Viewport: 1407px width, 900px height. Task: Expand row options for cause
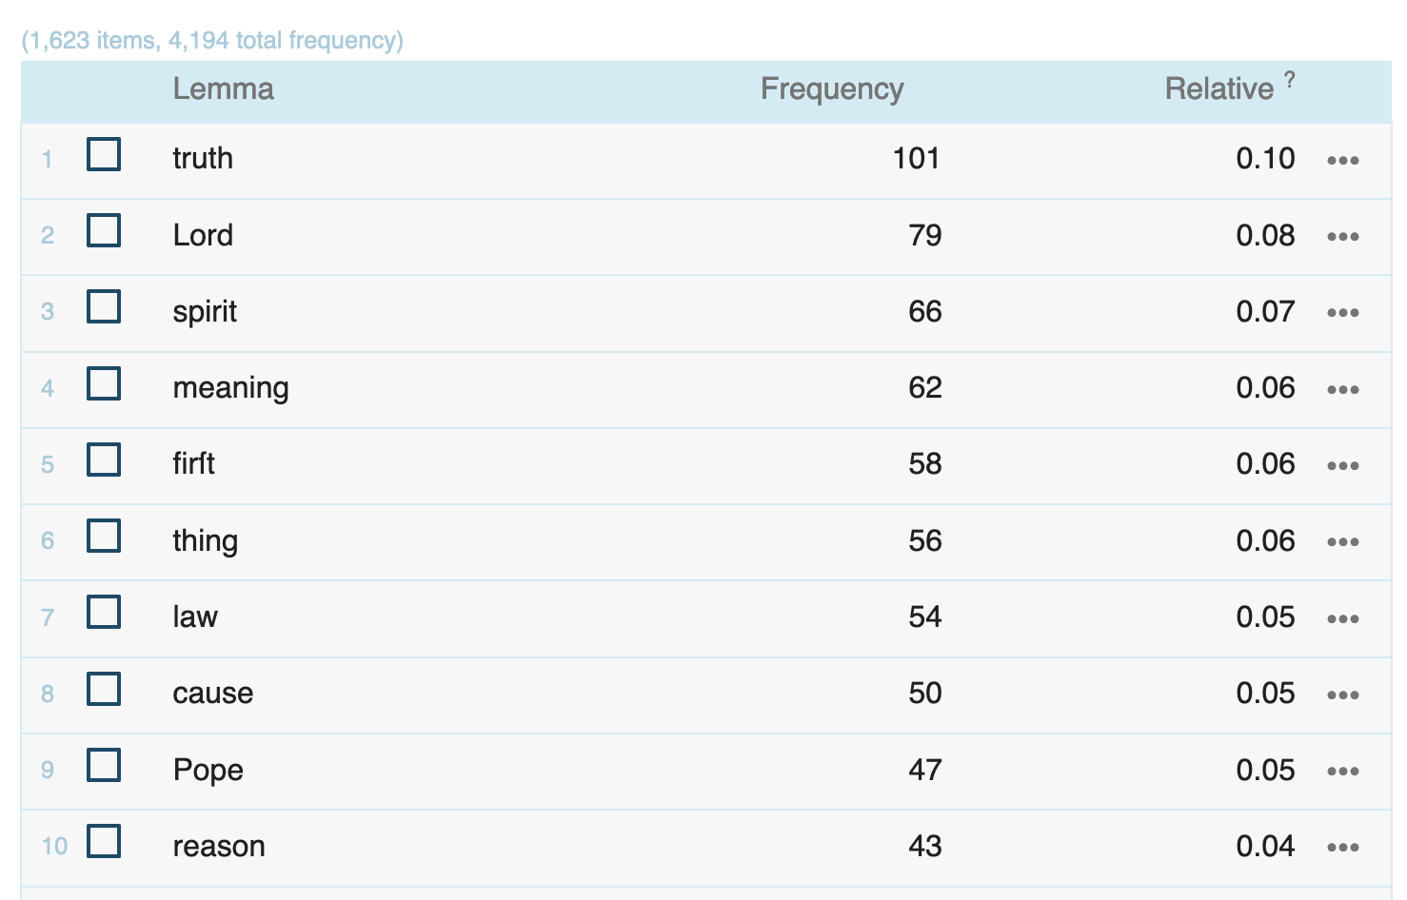[x=1342, y=695]
